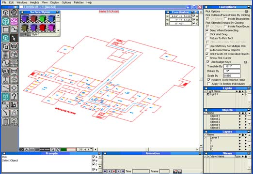
Task: Toggle Beep When Deselecting checkbox
Action: coord(207,30)
